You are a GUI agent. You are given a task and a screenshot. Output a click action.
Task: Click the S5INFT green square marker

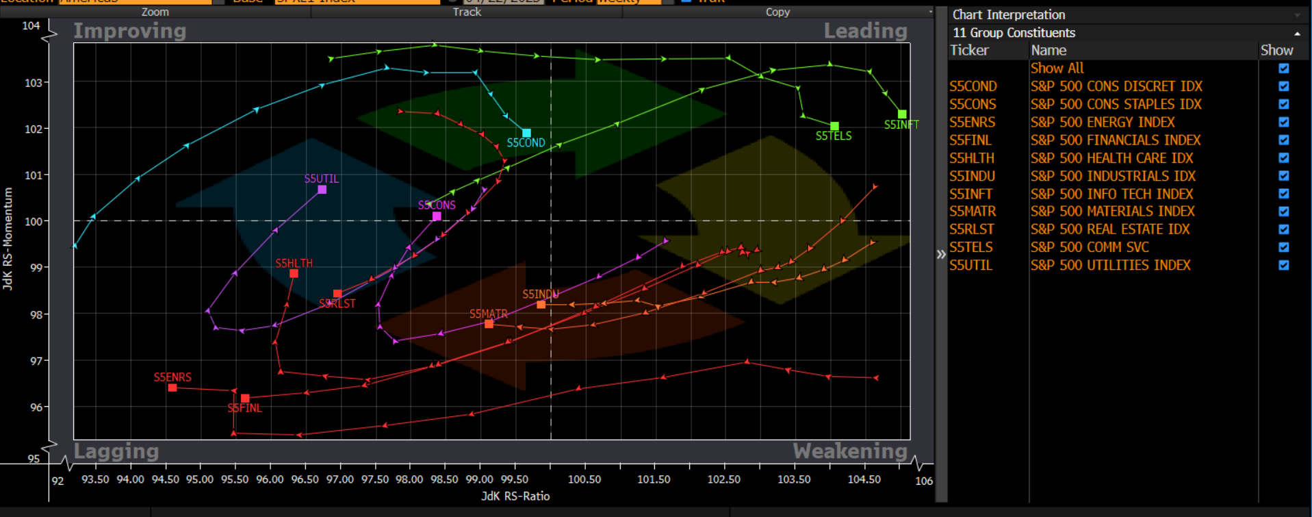tap(902, 114)
